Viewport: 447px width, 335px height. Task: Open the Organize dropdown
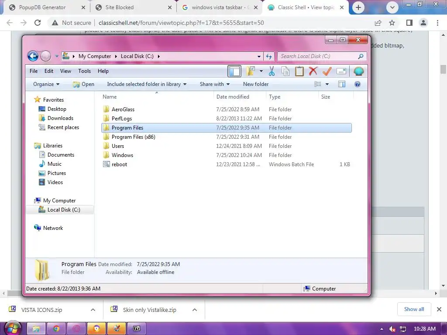[x=46, y=84]
